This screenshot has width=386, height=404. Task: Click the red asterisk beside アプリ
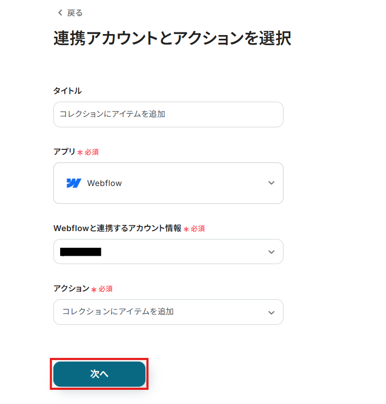[80, 152]
